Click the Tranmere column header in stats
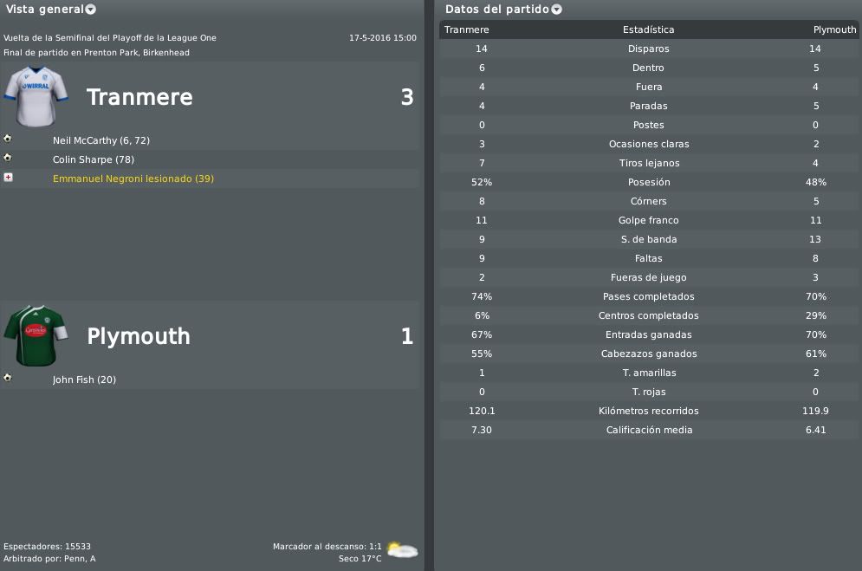The image size is (862, 571). click(466, 29)
